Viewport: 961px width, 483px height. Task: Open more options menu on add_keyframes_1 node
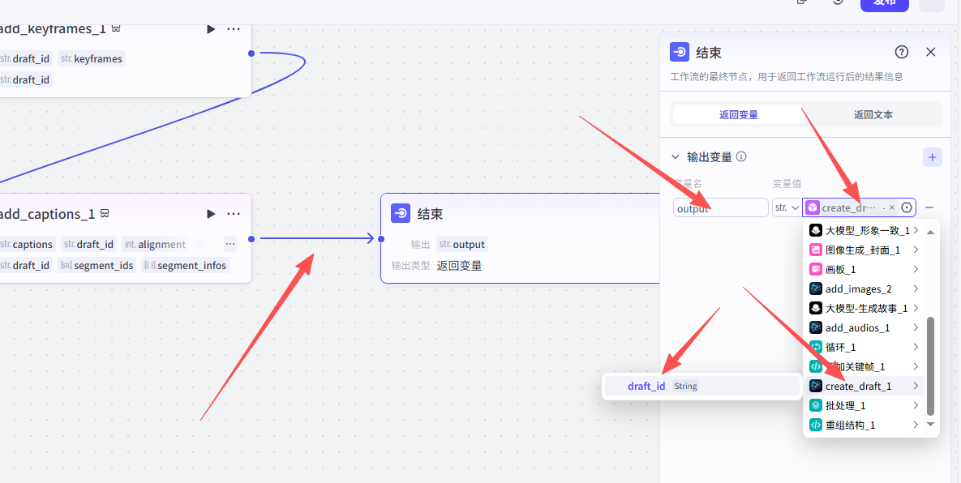(234, 29)
